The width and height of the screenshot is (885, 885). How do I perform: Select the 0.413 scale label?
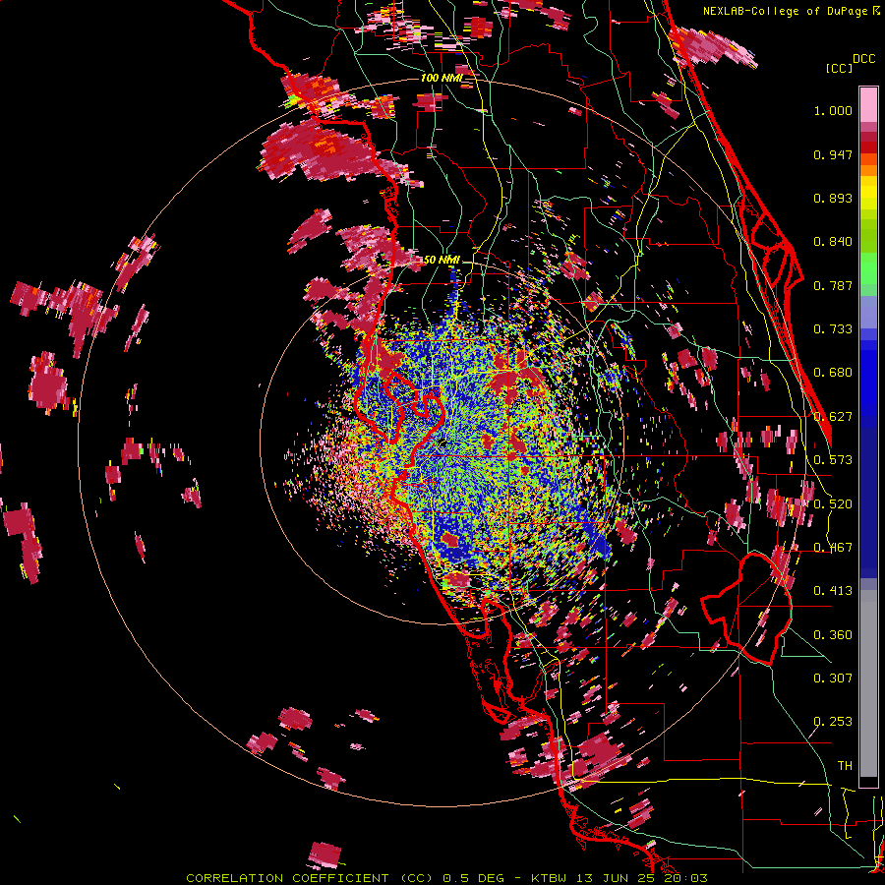pos(833,591)
